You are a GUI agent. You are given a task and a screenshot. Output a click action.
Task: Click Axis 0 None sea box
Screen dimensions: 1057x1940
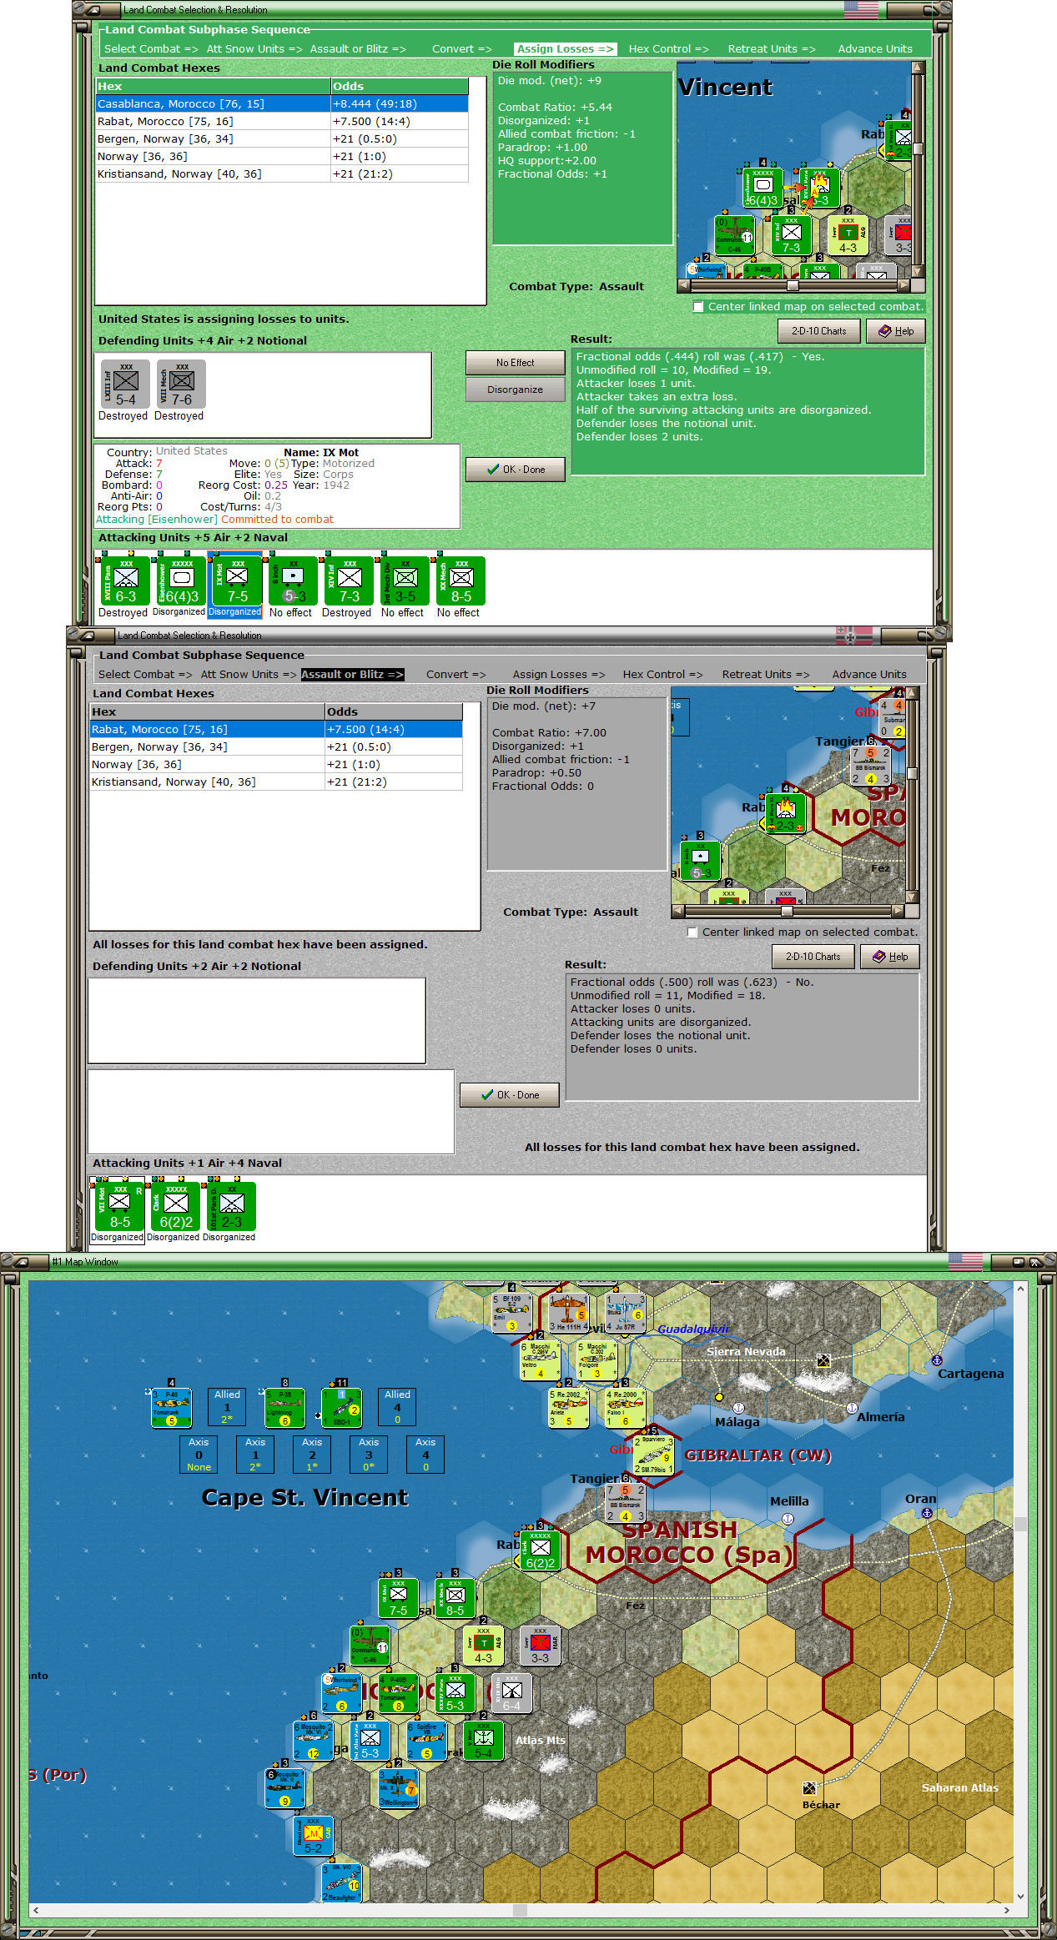[x=199, y=1454]
